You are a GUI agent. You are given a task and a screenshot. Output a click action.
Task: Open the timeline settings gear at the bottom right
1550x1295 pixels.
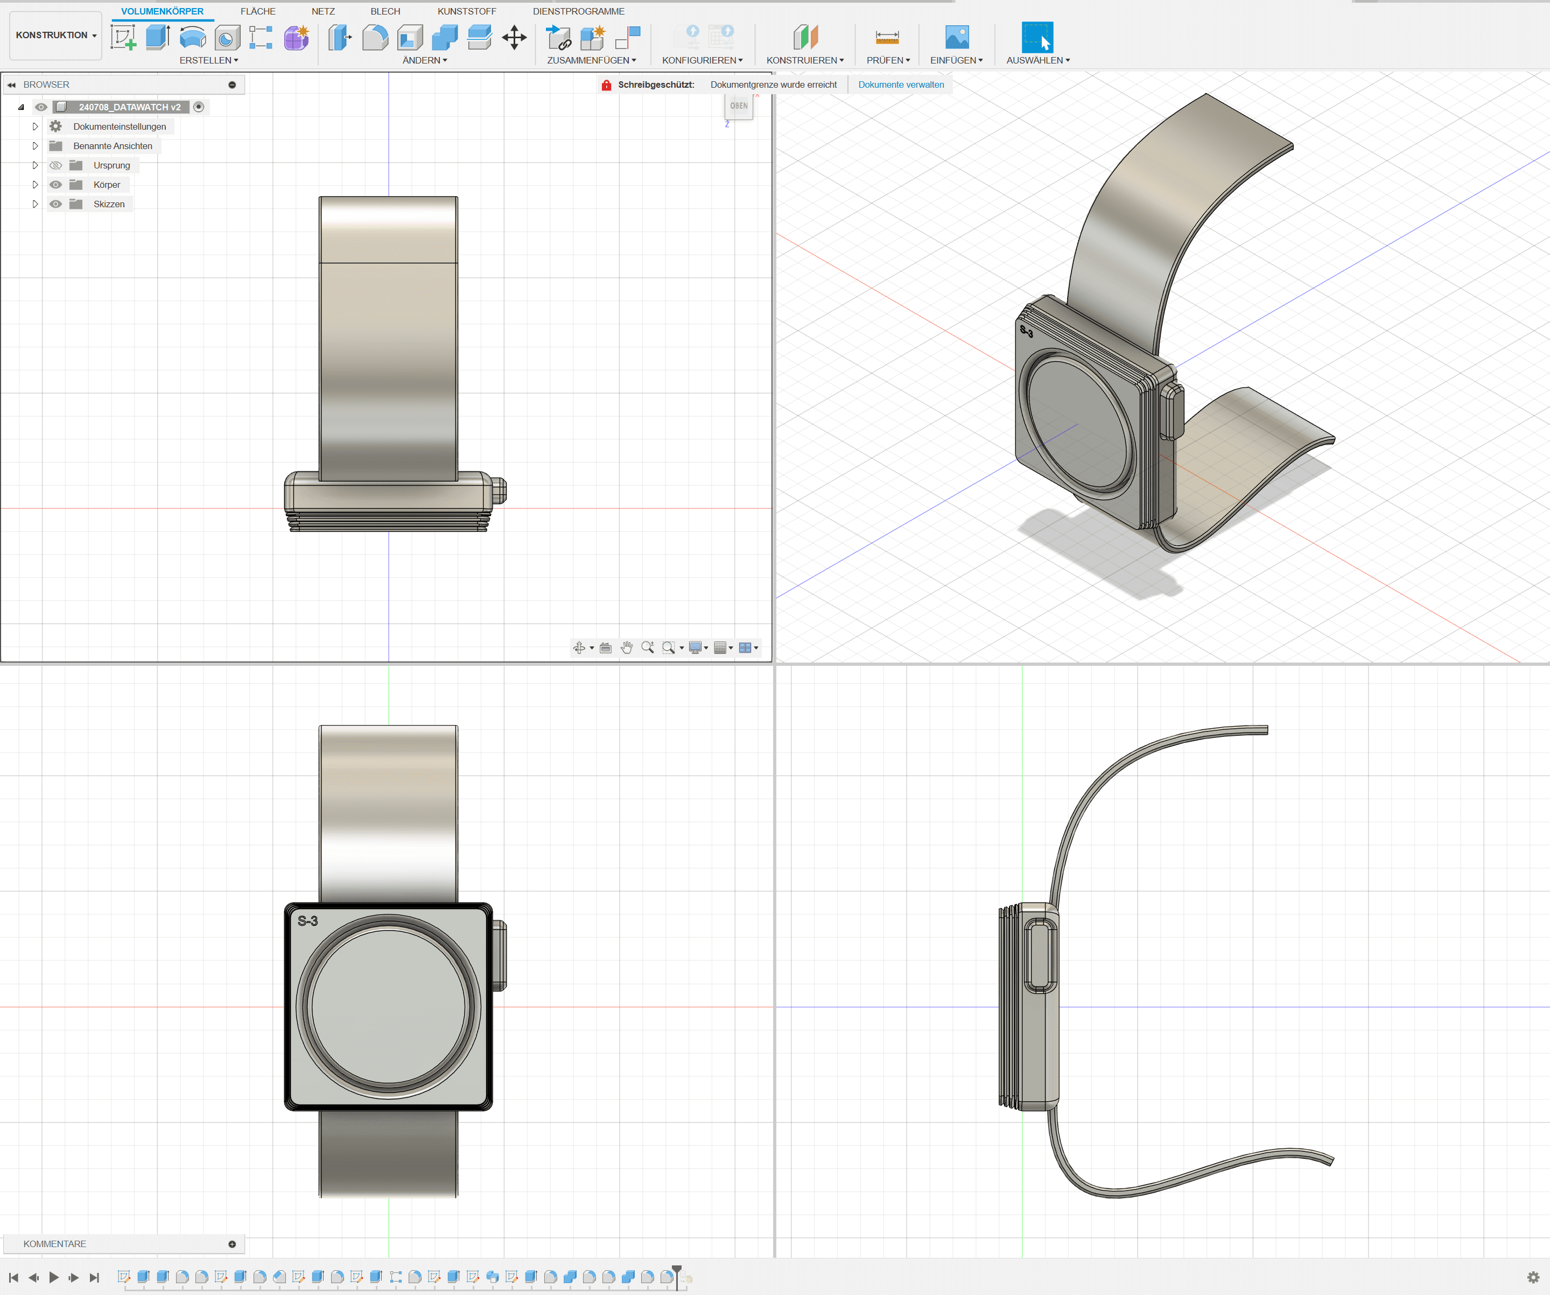coord(1533,1277)
